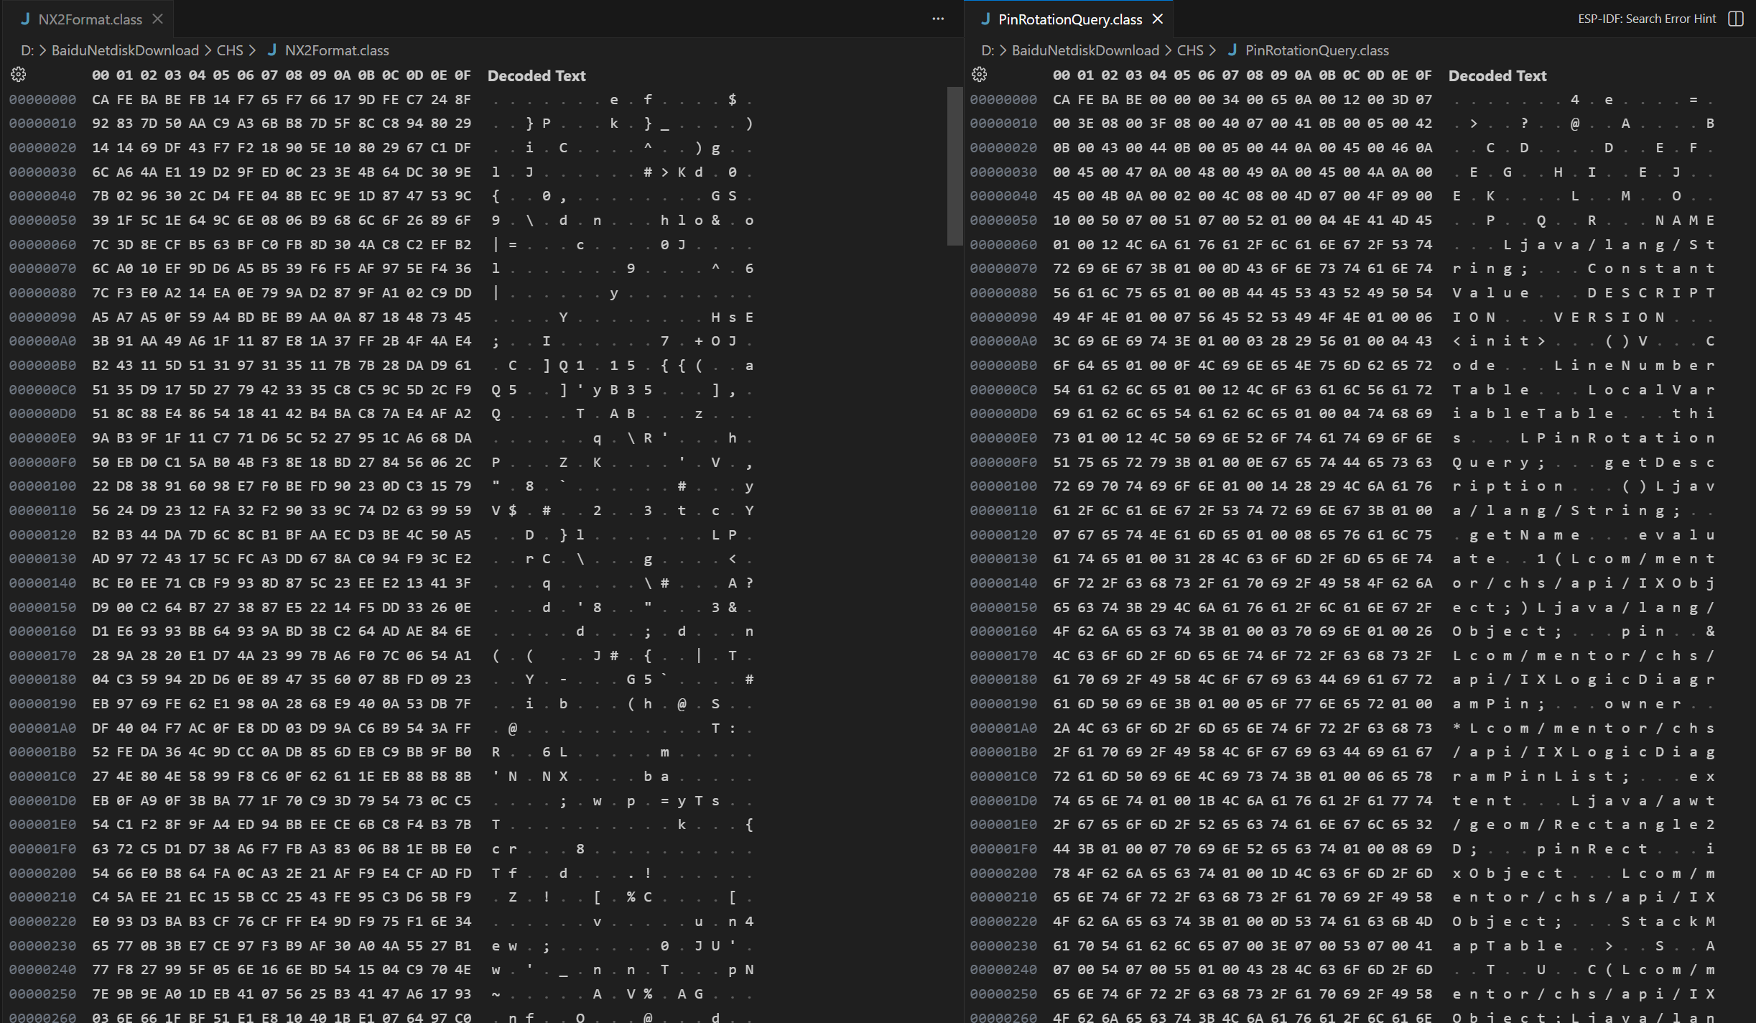Screen dimensions: 1756x1023
Task: Click split editor layout icon
Action: (x=1736, y=19)
